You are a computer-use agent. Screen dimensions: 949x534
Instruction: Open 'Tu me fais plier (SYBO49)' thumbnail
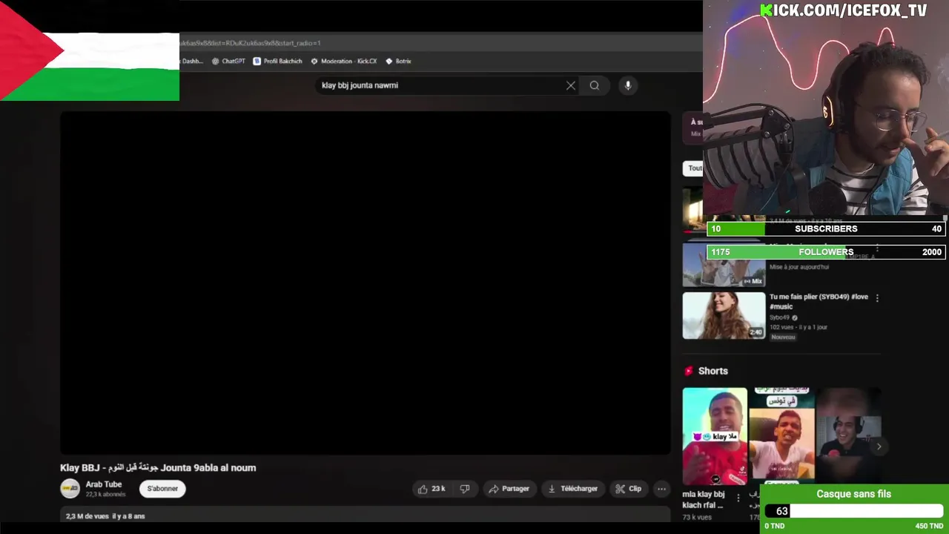pyautogui.click(x=724, y=316)
